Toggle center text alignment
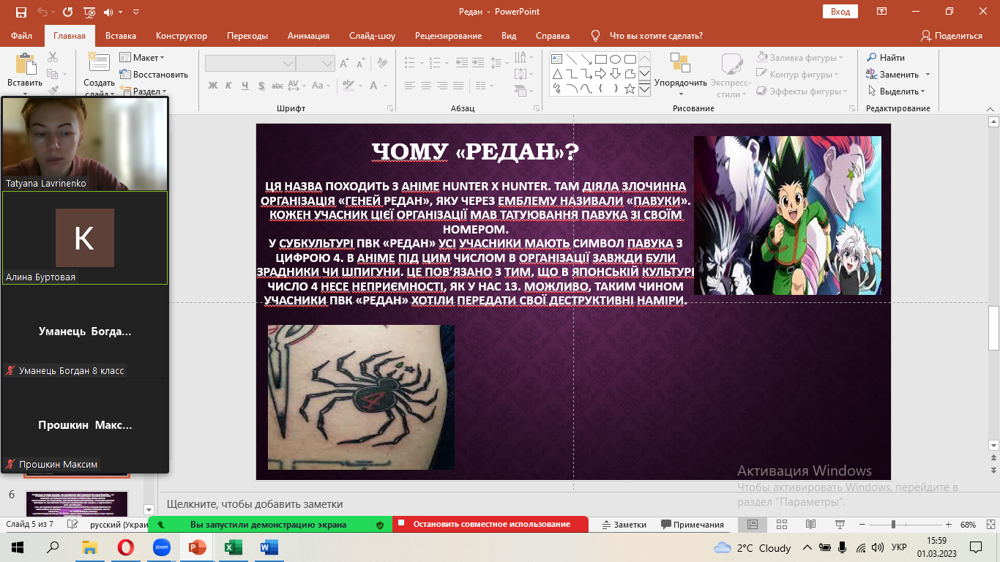Viewport: 1000px width, 562px height. [426, 86]
